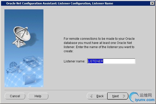Close the Net Configuration Assistant window
The height and width of the screenshot is (104, 156).
click(152, 3)
